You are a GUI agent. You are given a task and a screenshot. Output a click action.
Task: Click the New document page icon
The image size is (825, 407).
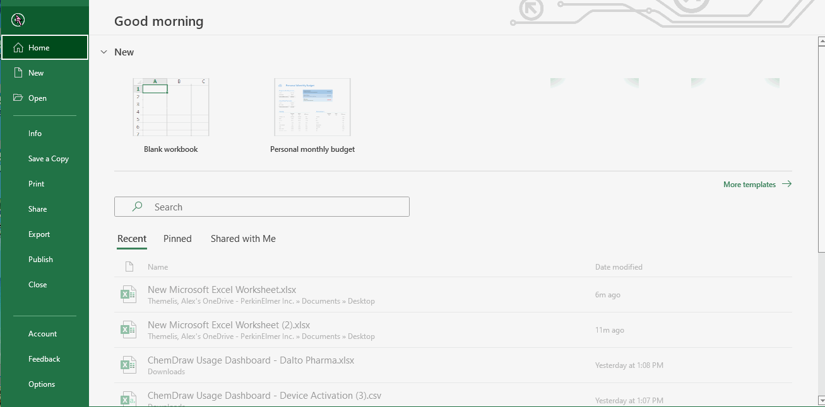18,73
